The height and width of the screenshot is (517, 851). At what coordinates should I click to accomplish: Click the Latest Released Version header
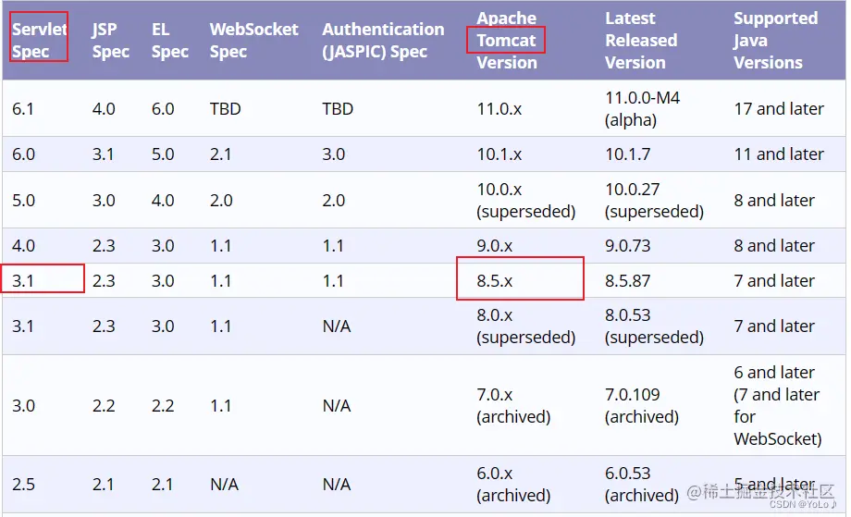tap(641, 40)
